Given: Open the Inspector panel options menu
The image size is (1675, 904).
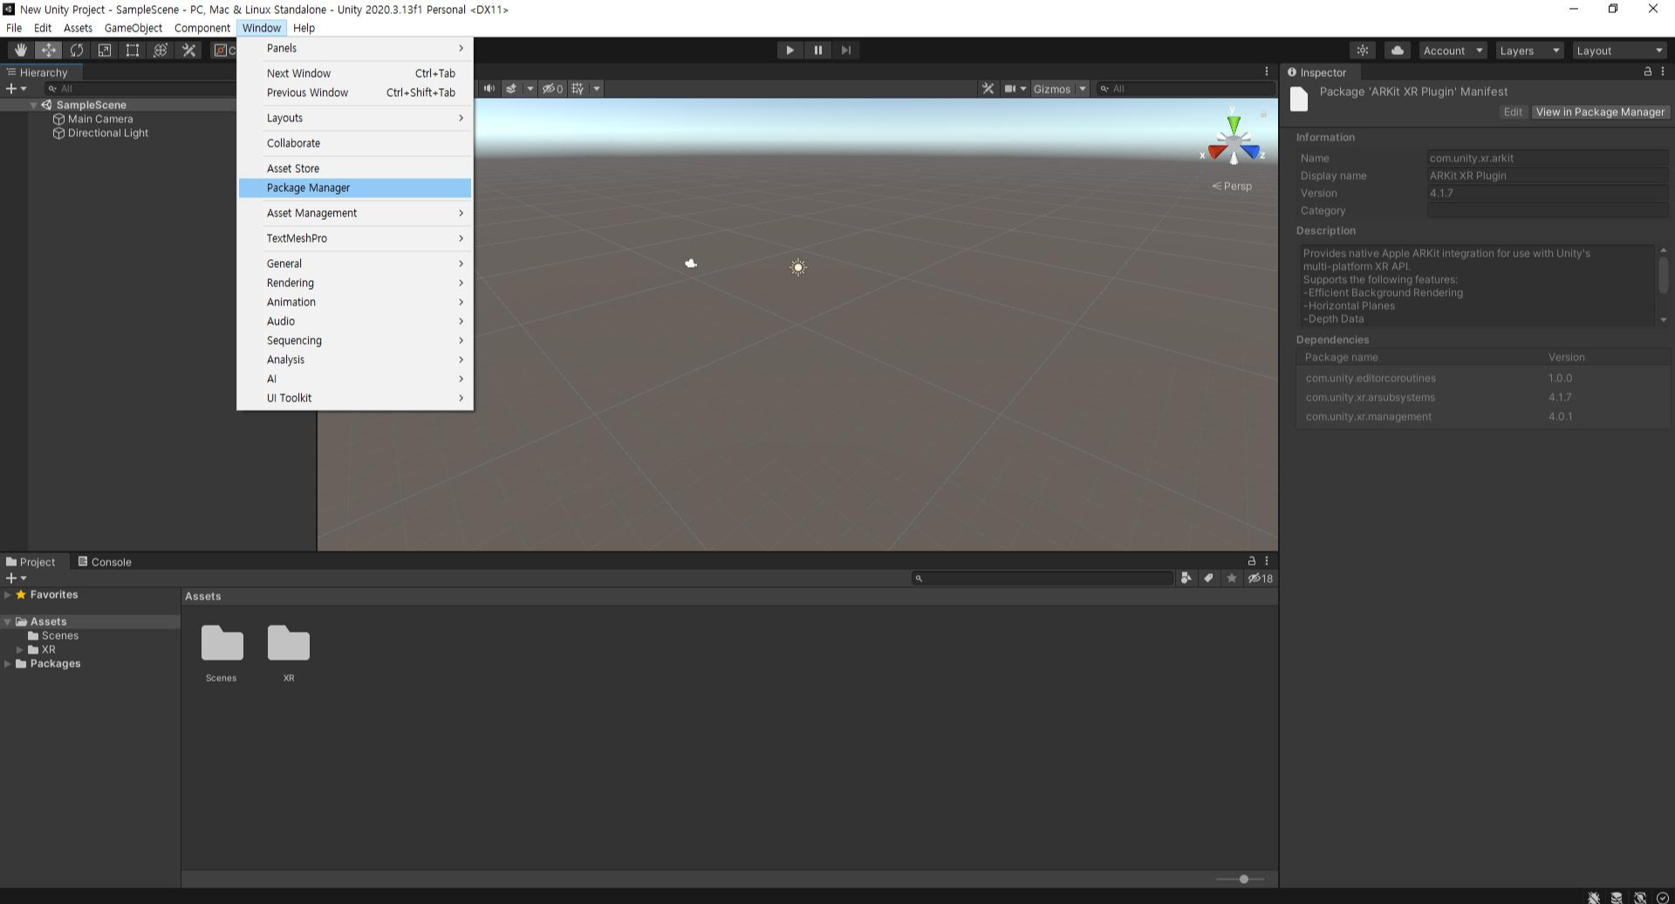Looking at the screenshot, I should coord(1662,72).
